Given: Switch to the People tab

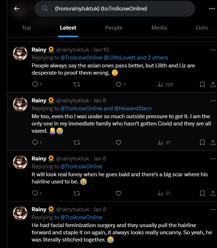Looking at the screenshot, I should (114, 28).
